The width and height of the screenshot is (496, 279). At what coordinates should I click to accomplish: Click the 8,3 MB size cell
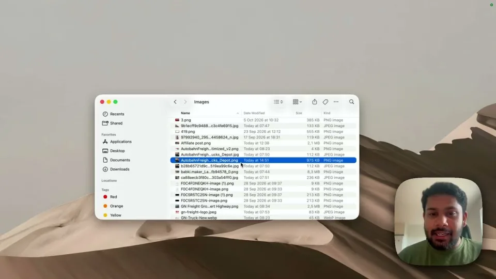pyautogui.click(x=313, y=172)
